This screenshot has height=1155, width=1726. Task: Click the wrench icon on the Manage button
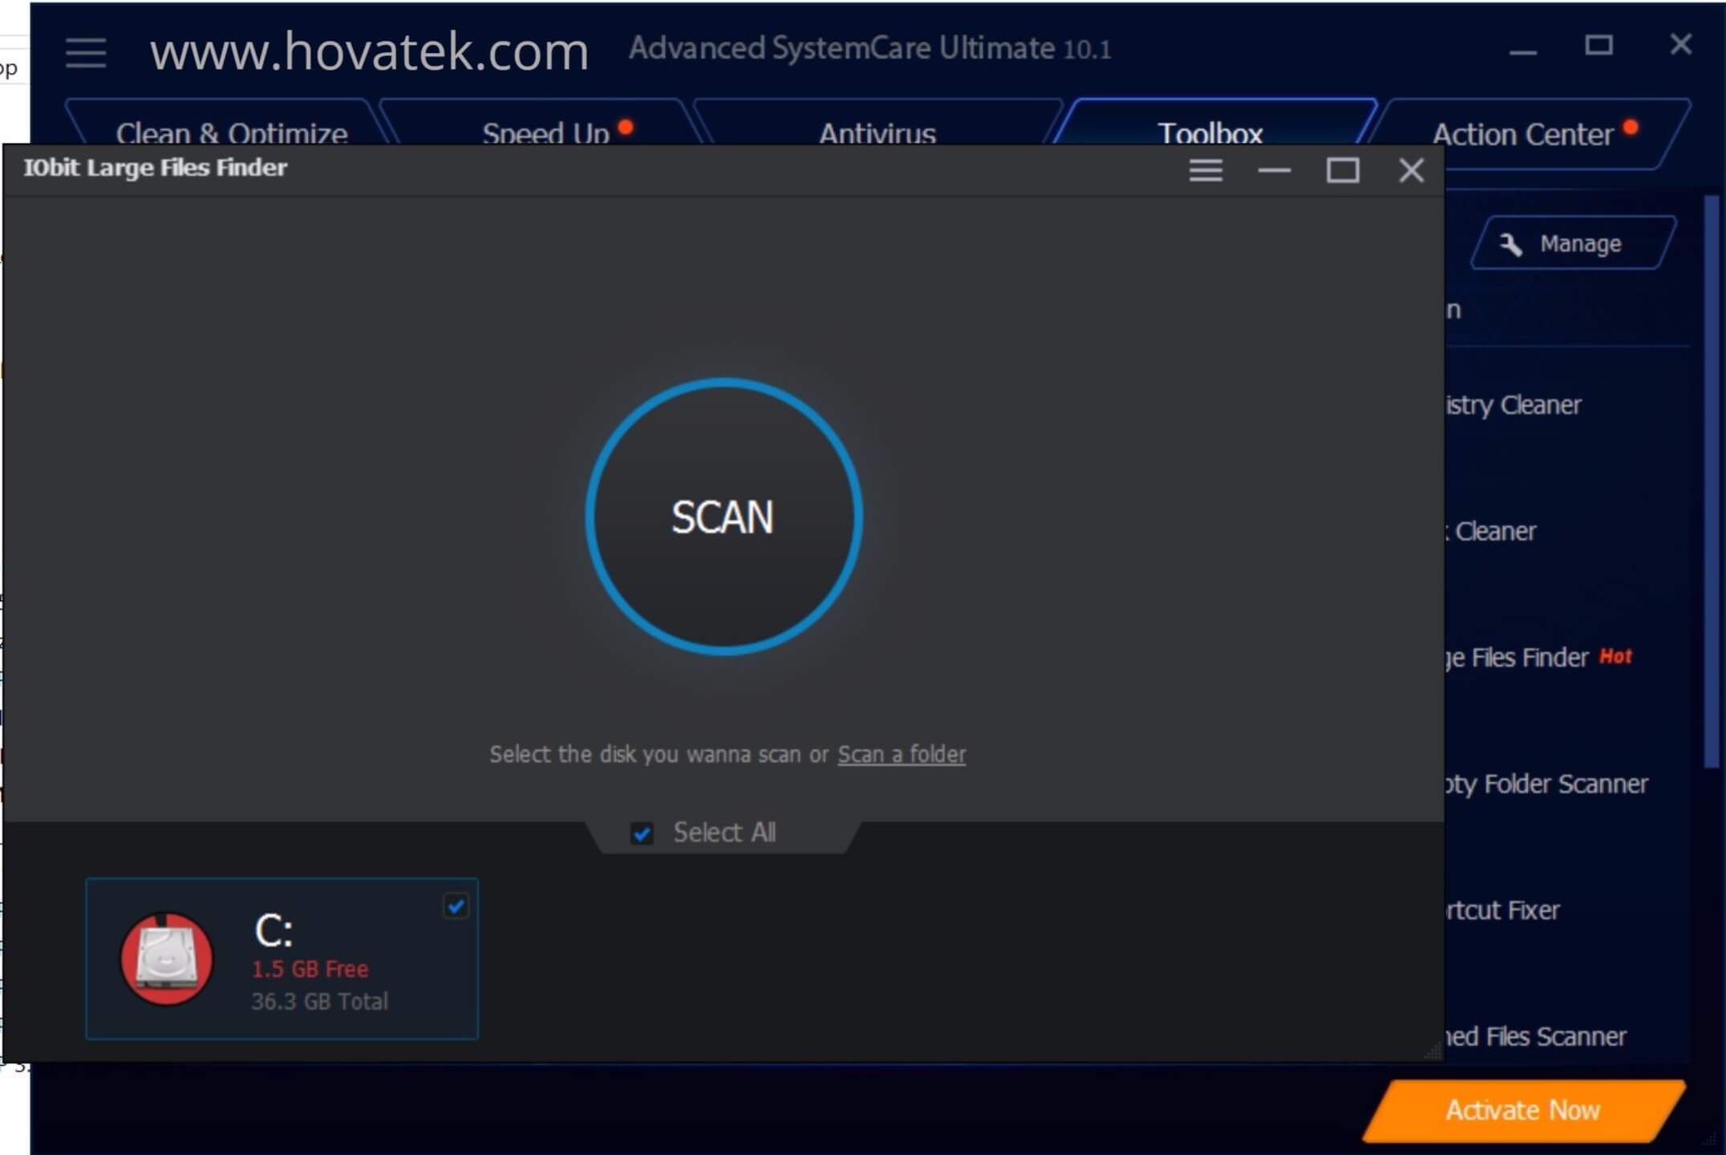coord(1511,244)
